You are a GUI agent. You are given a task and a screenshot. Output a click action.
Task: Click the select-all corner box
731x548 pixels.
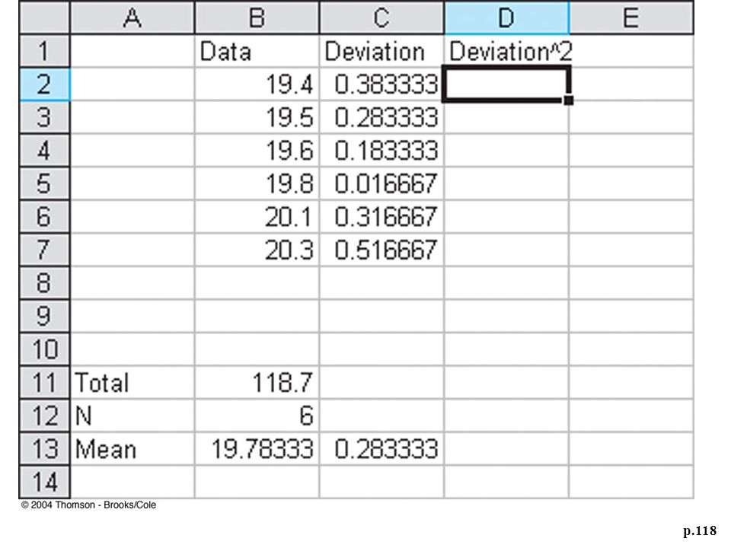pyautogui.click(x=44, y=18)
